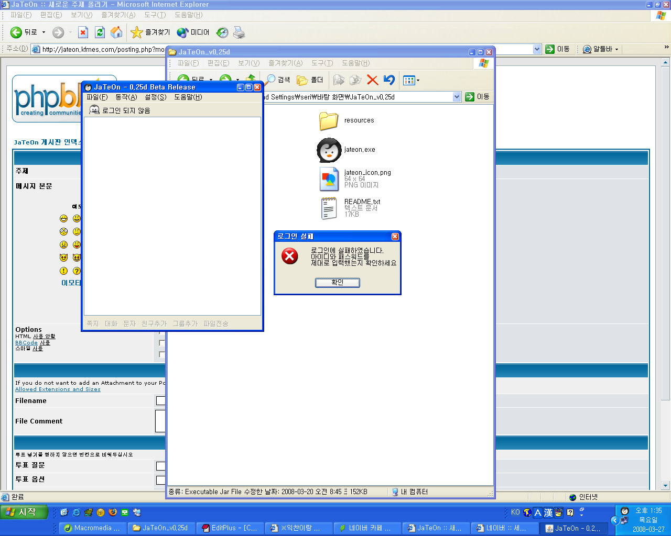Open the Views dropdown in Explorer toolbar
The width and height of the screenshot is (671, 536).
click(x=418, y=80)
